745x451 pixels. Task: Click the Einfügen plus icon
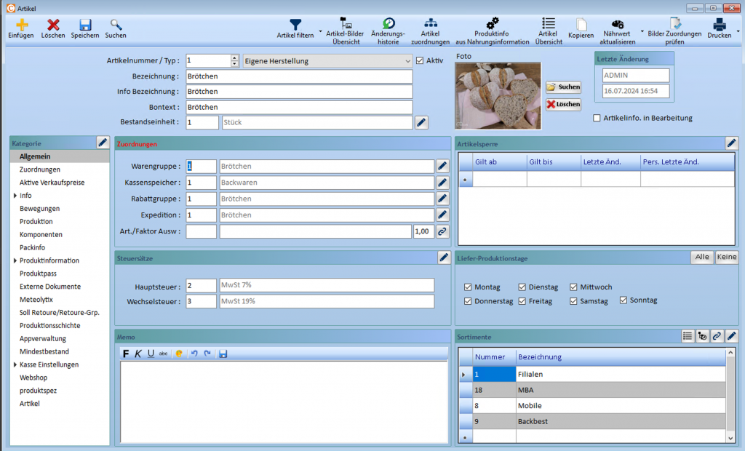pyautogui.click(x=20, y=25)
